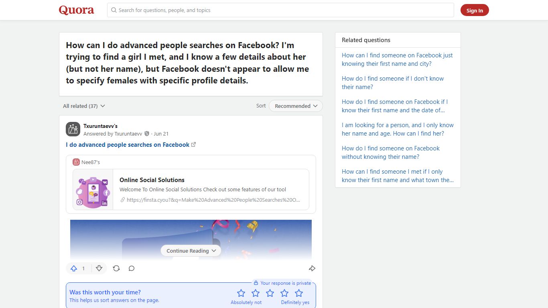
Task: Click the 'Related questions' heading
Action: click(x=366, y=40)
